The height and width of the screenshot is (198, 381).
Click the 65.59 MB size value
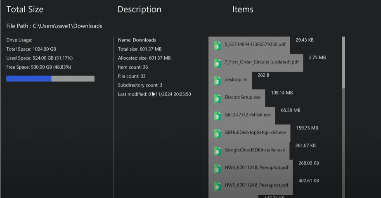(291, 110)
